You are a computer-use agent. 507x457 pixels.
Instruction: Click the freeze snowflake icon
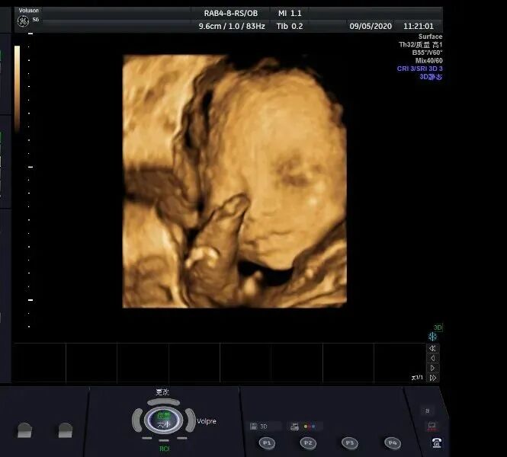pos(432,337)
